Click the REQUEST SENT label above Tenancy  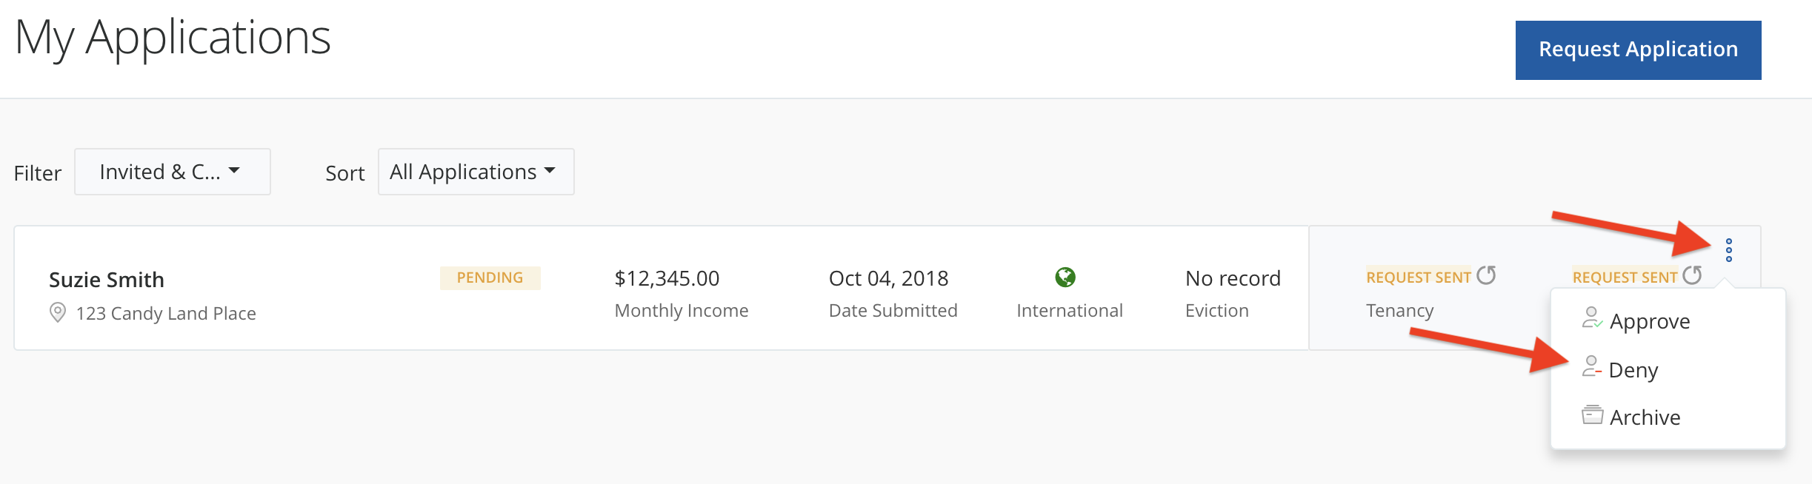[x=1418, y=278]
